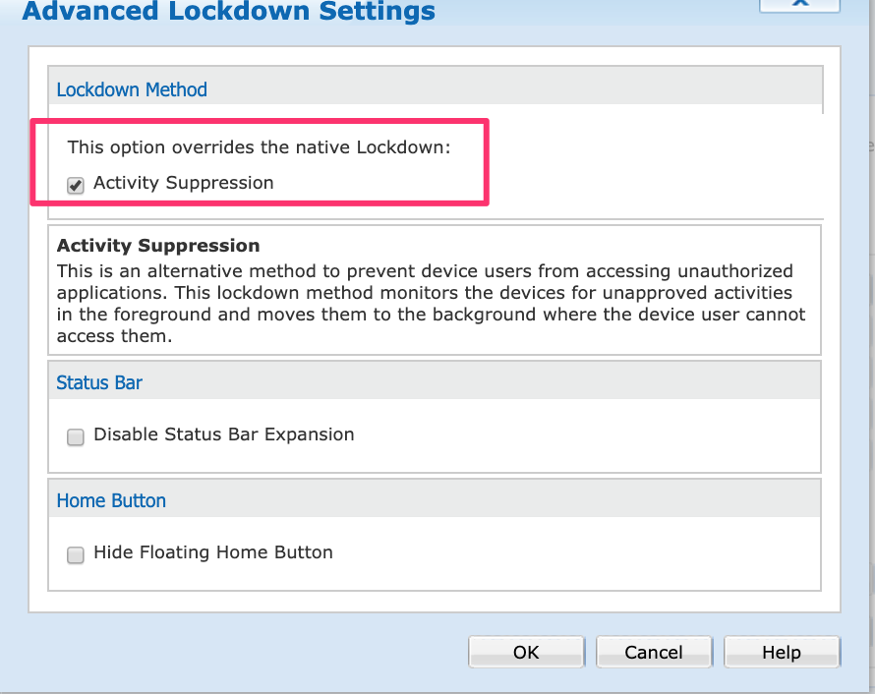Click the grey bar right of Home Button

(x=492, y=499)
